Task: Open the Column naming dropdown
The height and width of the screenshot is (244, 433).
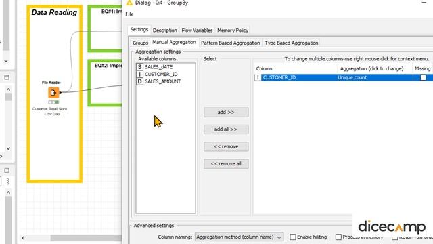Action: [239, 237]
